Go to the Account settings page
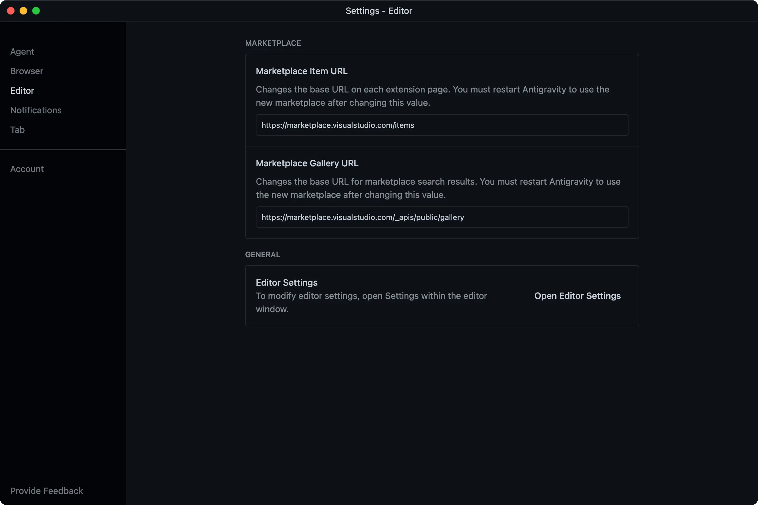Image resolution: width=758 pixels, height=505 pixels. click(27, 169)
